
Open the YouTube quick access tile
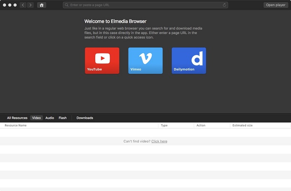[102, 61]
